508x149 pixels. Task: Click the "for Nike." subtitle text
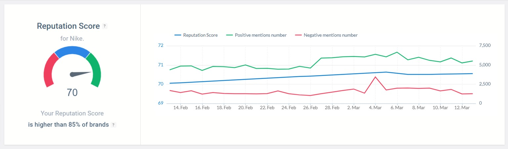[x=72, y=38]
